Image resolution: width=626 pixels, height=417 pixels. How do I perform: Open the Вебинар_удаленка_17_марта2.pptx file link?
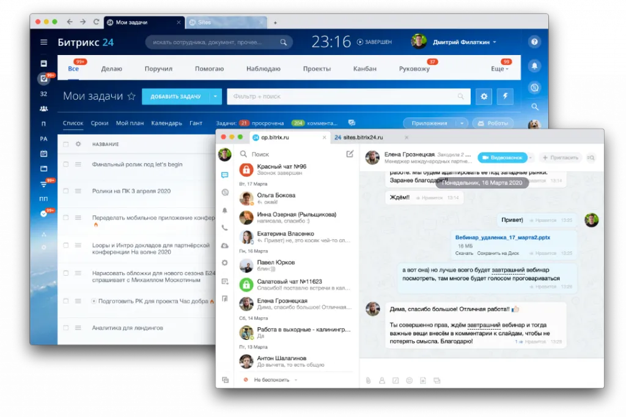(502, 237)
